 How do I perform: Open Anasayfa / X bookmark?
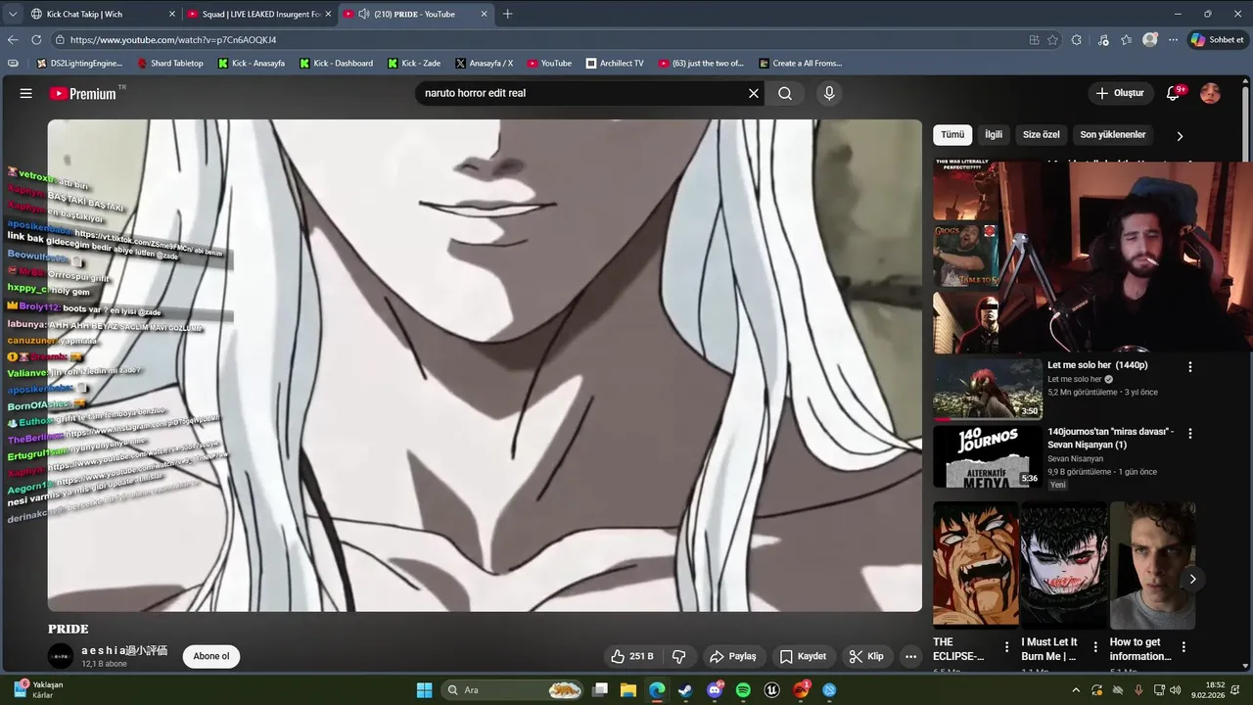(484, 63)
